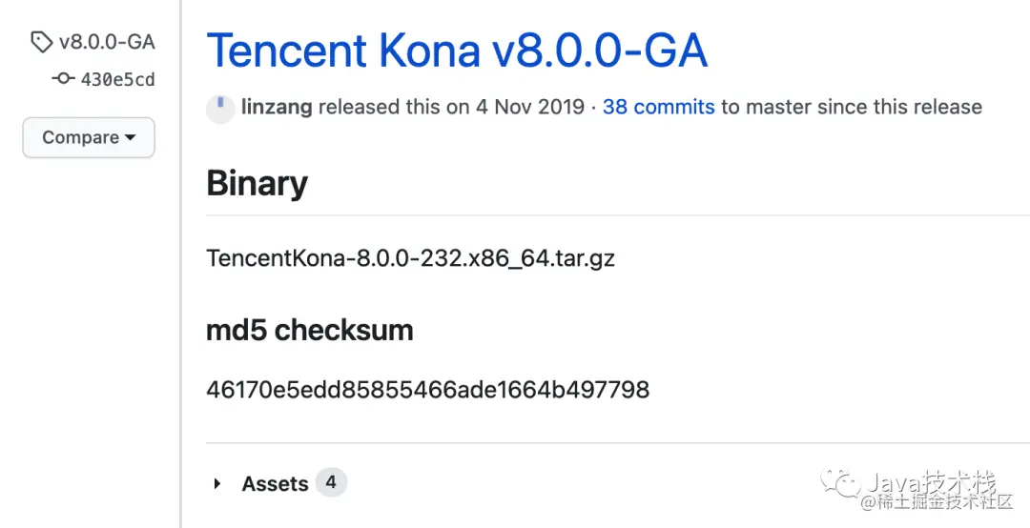
Task: Open the 38 commits link
Action: click(658, 107)
